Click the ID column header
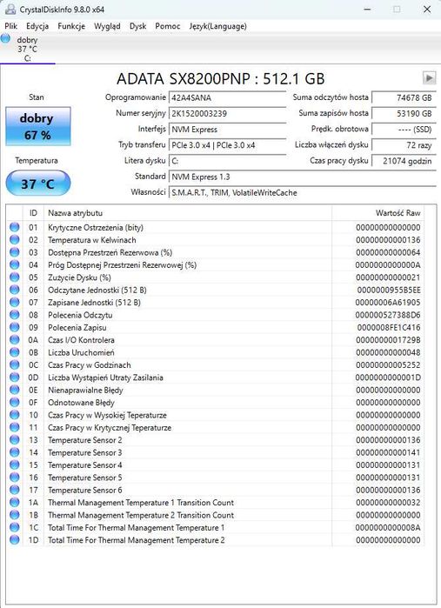 click(33, 213)
